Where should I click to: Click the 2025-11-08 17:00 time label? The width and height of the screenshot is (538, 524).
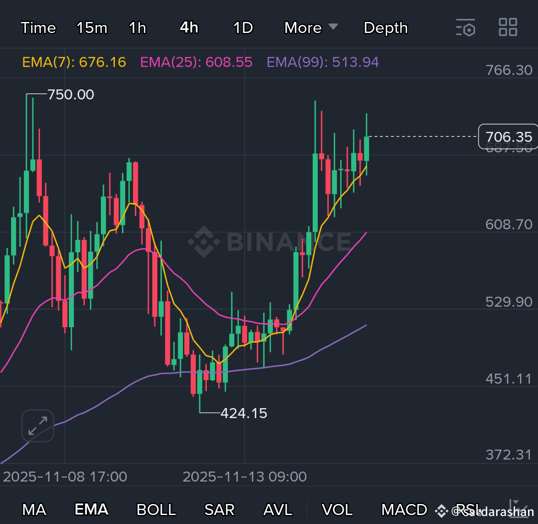65,477
